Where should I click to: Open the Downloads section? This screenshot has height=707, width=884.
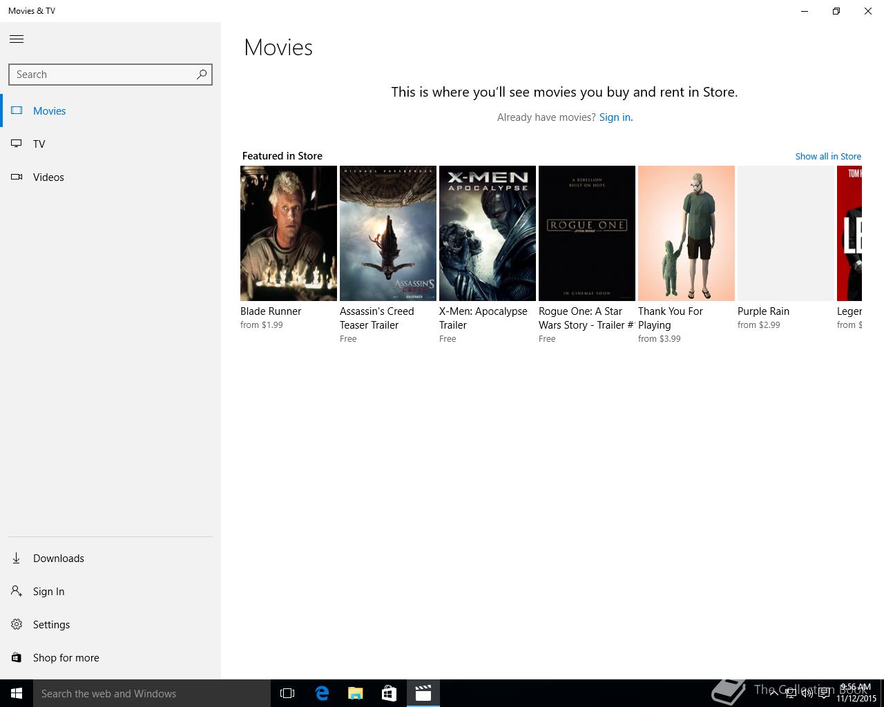tap(110, 558)
